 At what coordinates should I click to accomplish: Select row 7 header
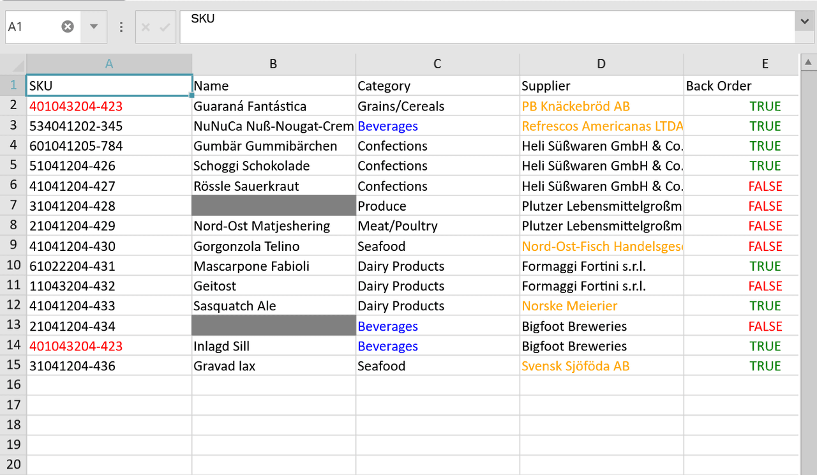pos(13,206)
